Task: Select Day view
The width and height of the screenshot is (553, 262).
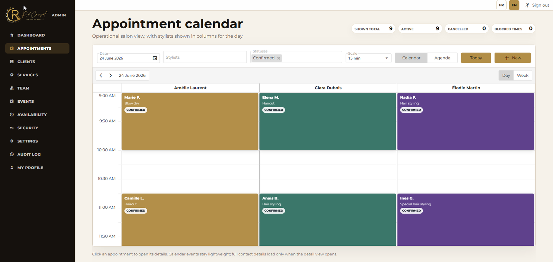Action: 506,75
